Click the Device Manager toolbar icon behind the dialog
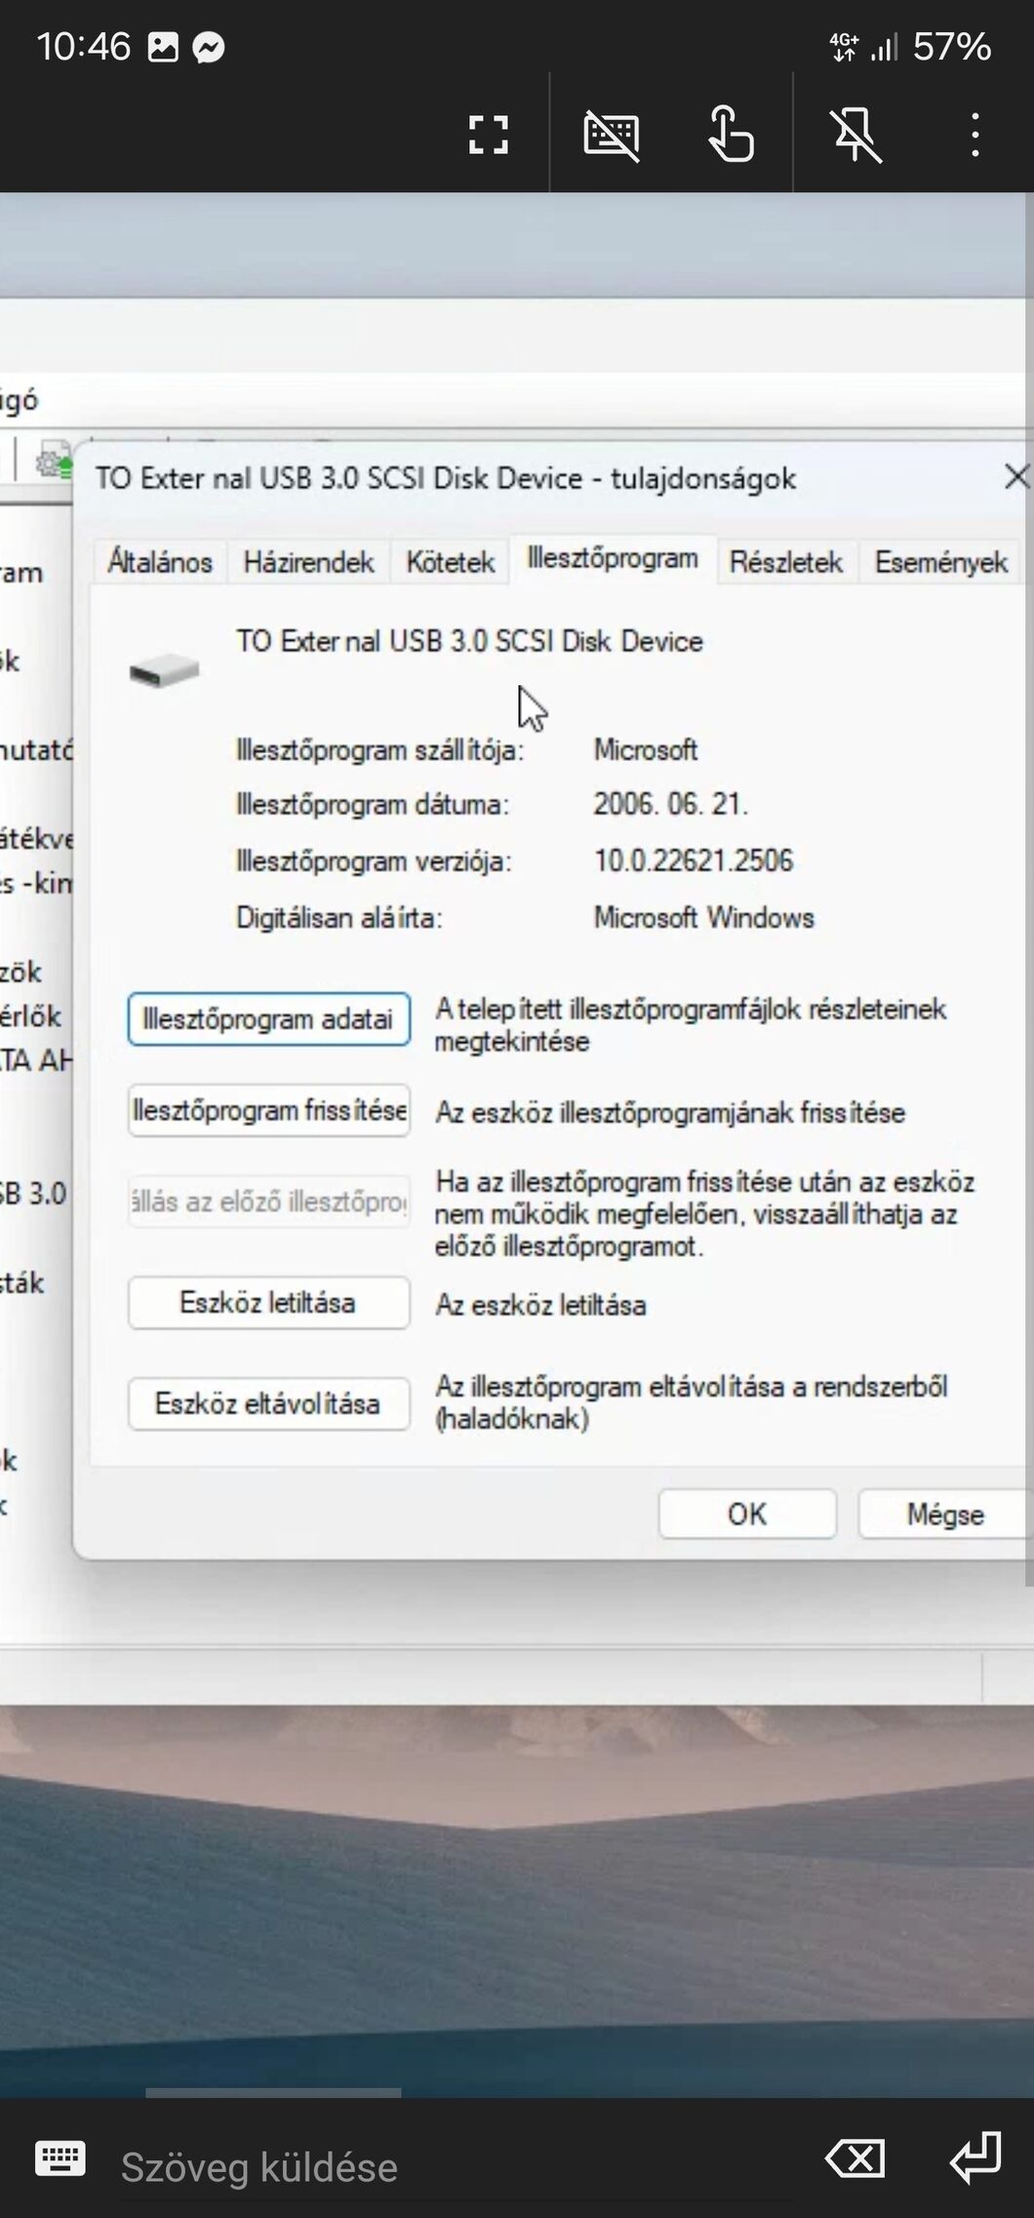 pyautogui.click(x=54, y=460)
